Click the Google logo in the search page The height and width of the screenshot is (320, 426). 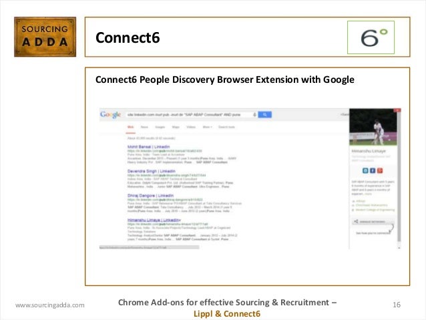(110, 114)
